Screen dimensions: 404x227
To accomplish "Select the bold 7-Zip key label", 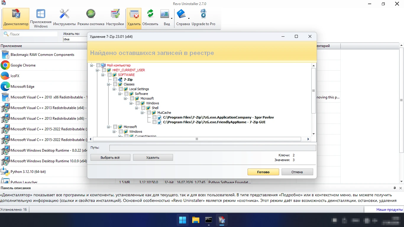I will pos(128,80).
